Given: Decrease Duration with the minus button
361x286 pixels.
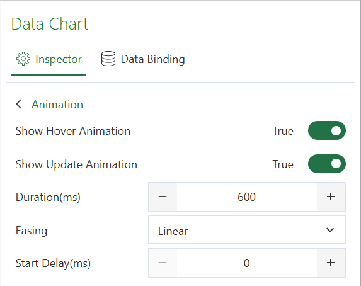Looking at the screenshot, I should (163, 197).
